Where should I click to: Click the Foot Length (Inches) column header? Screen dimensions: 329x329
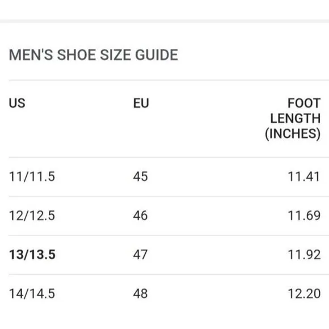[x=293, y=119]
